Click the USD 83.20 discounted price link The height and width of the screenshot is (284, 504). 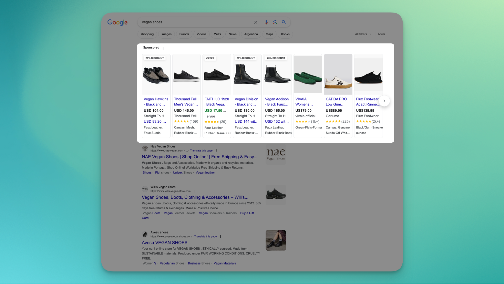pos(155,122)
